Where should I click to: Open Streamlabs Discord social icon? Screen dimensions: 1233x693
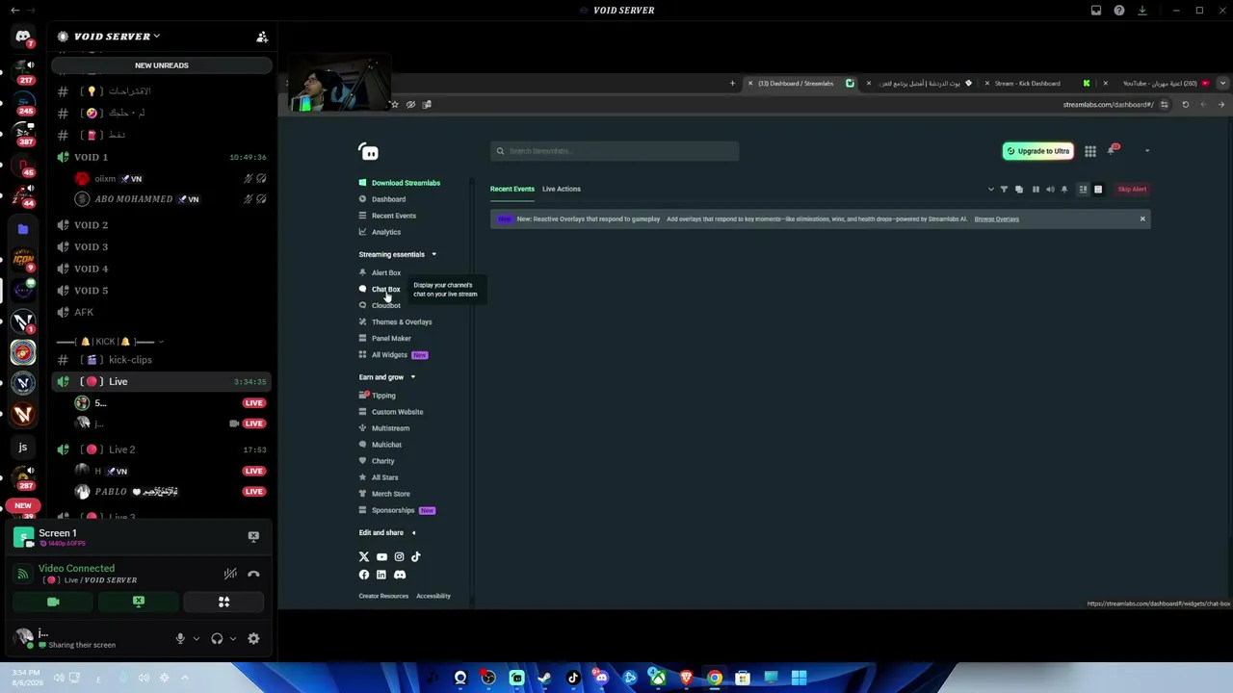[400, 575]
